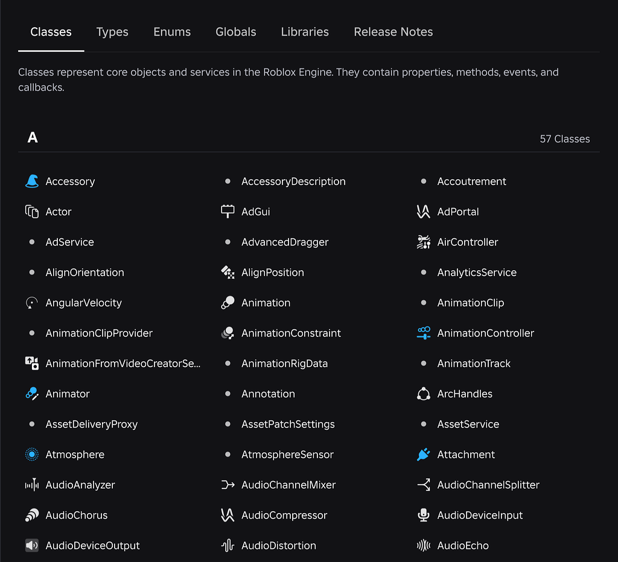The height and width of the screenshot is (562, 618).
Task: Click the AudioDeviceOutput speaker icon
Action: click(x=31, y=545)
